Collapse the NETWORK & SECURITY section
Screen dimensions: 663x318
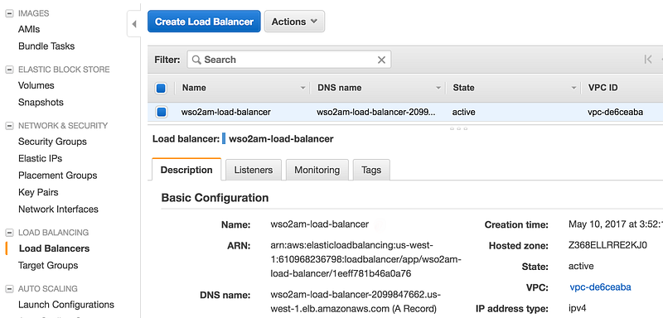pyautogui.click(x=9, y=126)
